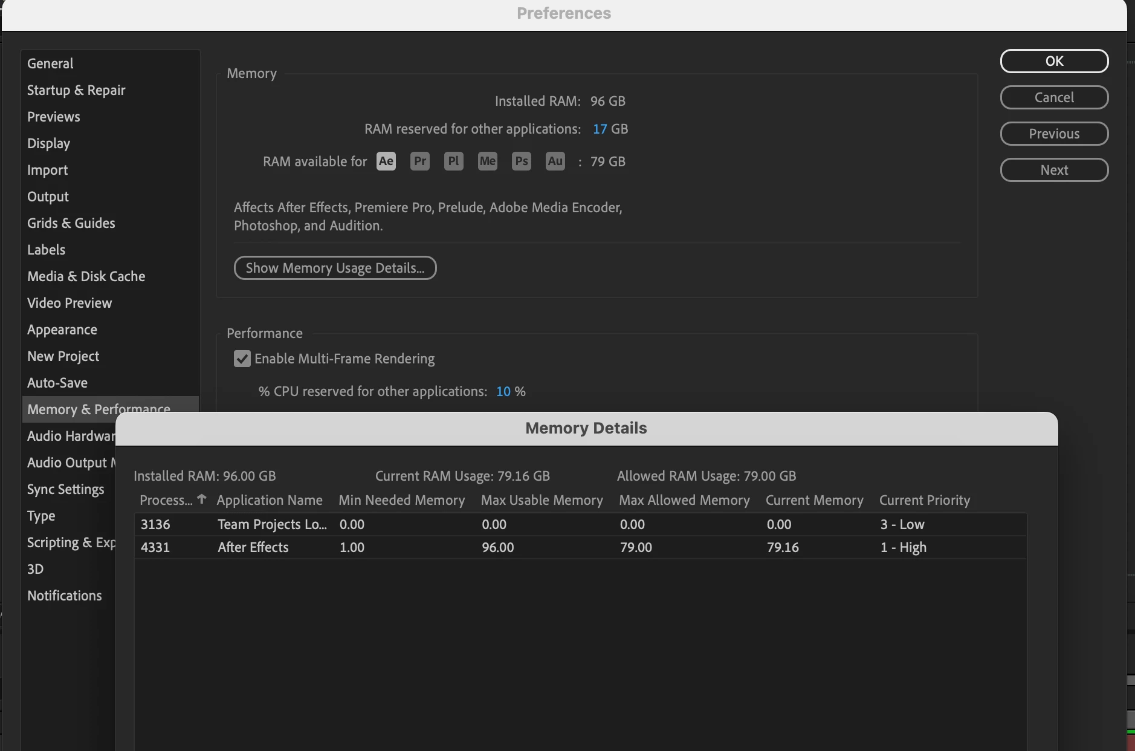Click the 79.16 current memory value
The image size is (1135, 751).
coord(783,547)
